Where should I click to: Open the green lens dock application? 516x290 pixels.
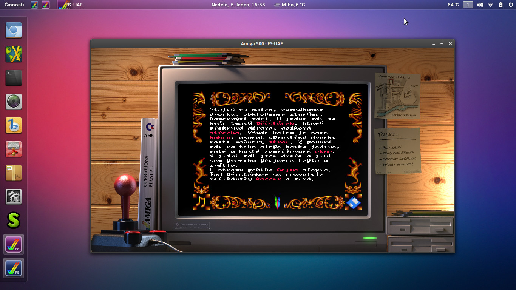(x=14, y=102)
